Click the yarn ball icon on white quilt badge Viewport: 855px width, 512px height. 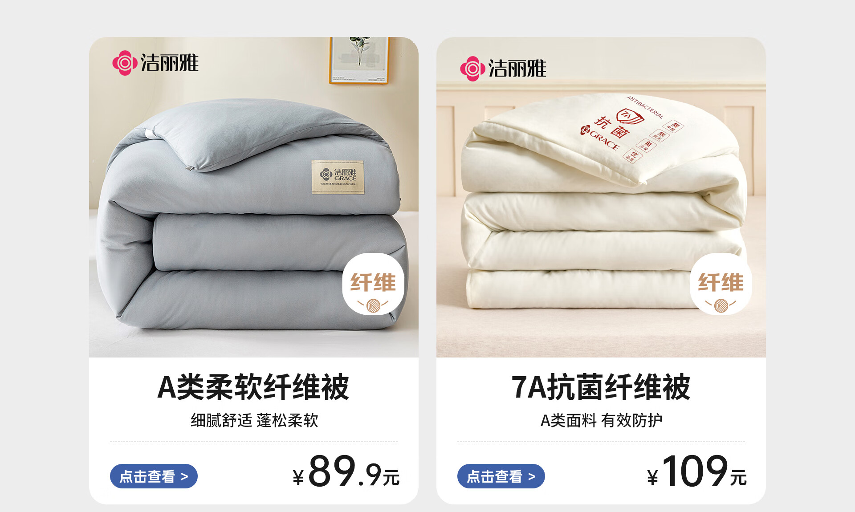(721, 305)
